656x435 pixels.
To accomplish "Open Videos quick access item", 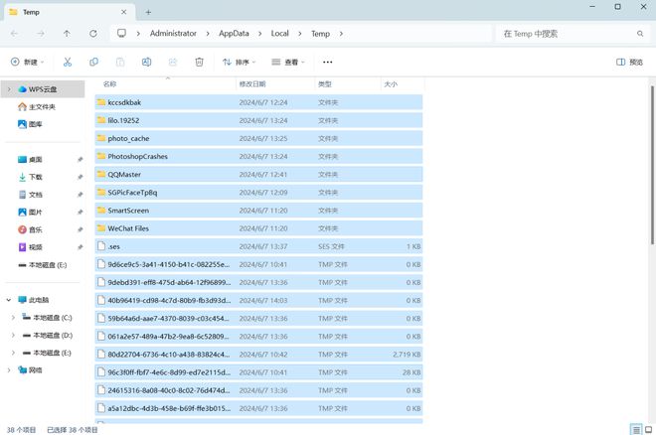I will pyautogui.click(x=35, y=247).
